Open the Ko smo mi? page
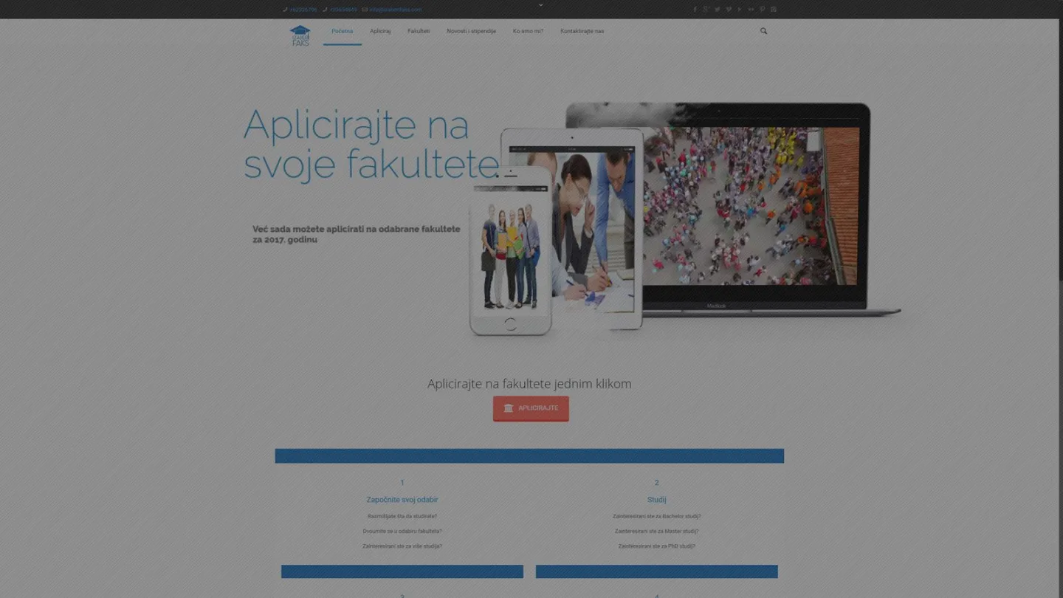This screenshot has width=1063, height=598. point(528,31)
